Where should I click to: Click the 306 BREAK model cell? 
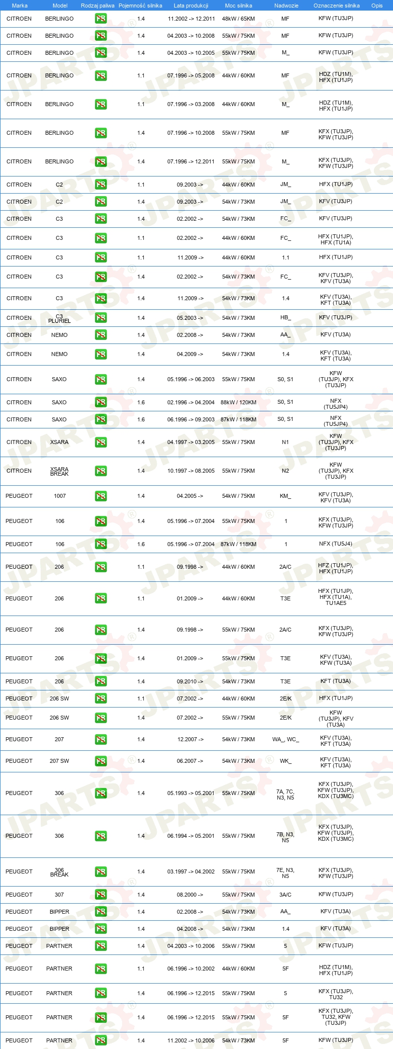tap(59, 872)
